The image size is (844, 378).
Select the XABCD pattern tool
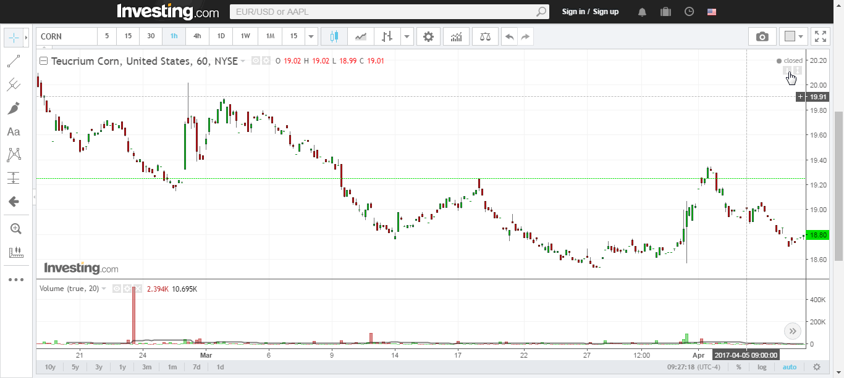pyautogui.click(x=14, y=155)
